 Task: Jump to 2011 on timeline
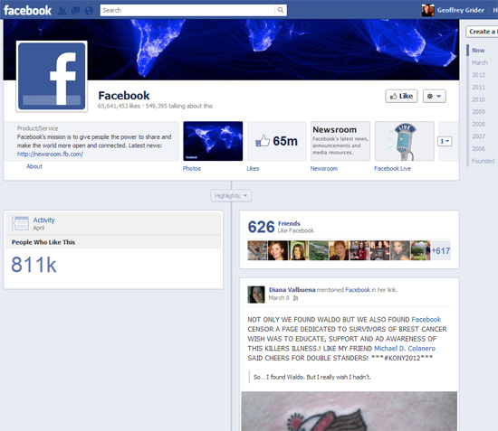(x=478, y=88)
